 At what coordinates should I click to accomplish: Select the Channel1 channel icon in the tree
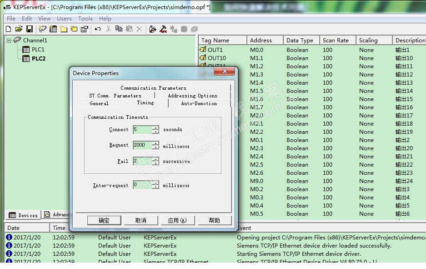[17, 40]
